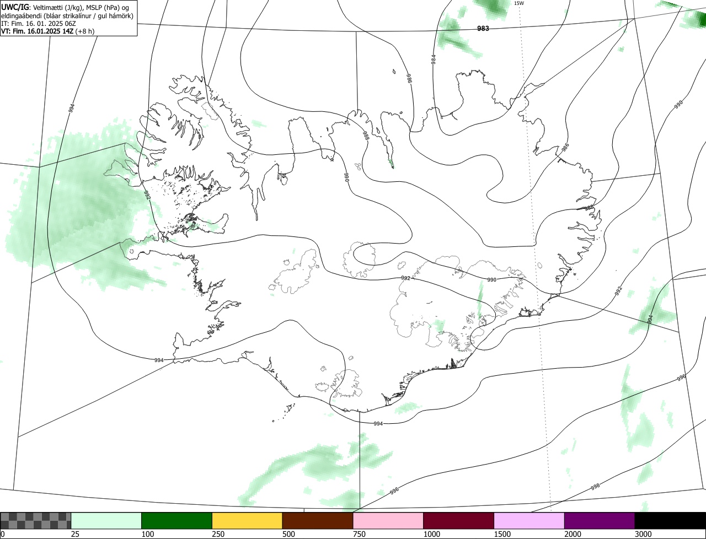Click the light purple 1500–2000 legend swatch
Screen dimensions: 706x539
pyautogui.click(x=529, y=521)
